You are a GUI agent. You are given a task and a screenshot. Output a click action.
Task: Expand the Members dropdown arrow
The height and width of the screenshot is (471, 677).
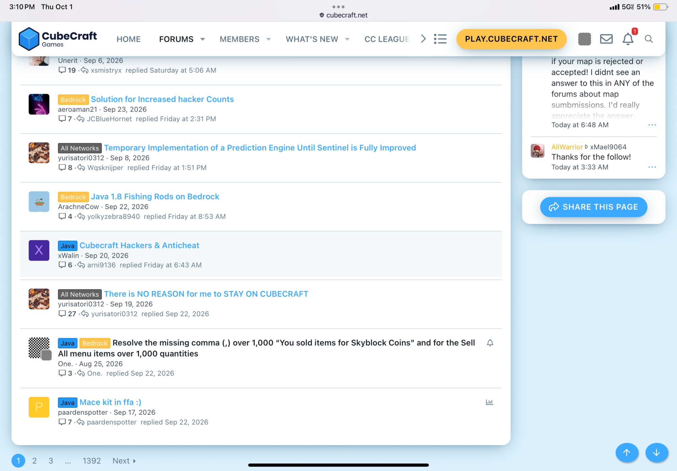(269, 39)
